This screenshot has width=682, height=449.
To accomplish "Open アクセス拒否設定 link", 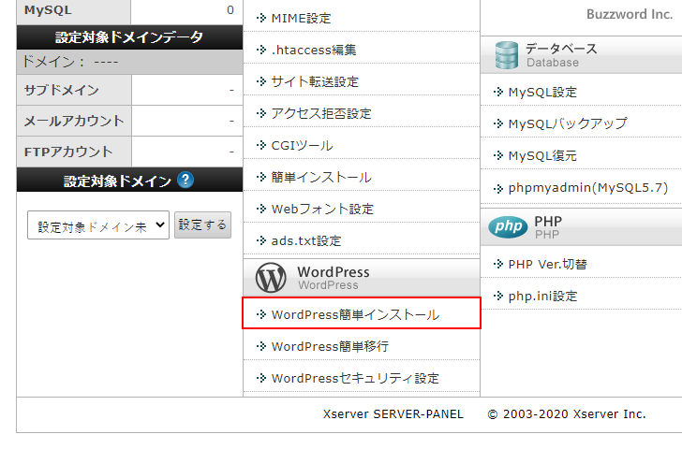I will [321, 113].
